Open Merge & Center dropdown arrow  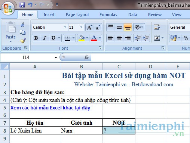pos(162,38)
